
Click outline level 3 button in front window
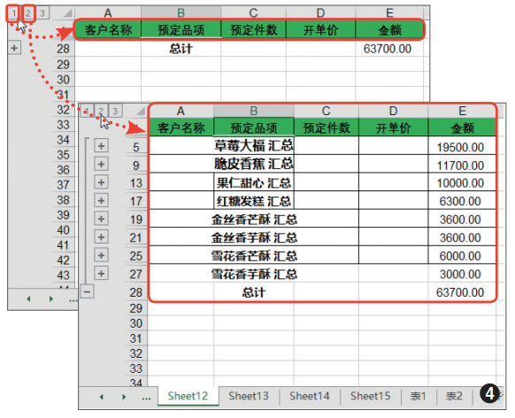(115, 111)
